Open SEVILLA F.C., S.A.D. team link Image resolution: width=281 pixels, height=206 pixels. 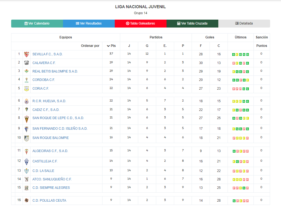click(x=47, y=54)
